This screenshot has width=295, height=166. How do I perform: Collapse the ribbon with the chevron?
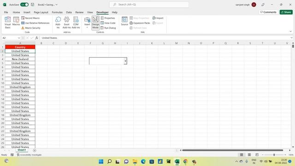(x=290, y=31)
